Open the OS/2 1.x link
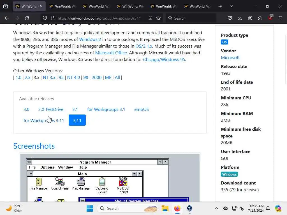 pos(144,46)
